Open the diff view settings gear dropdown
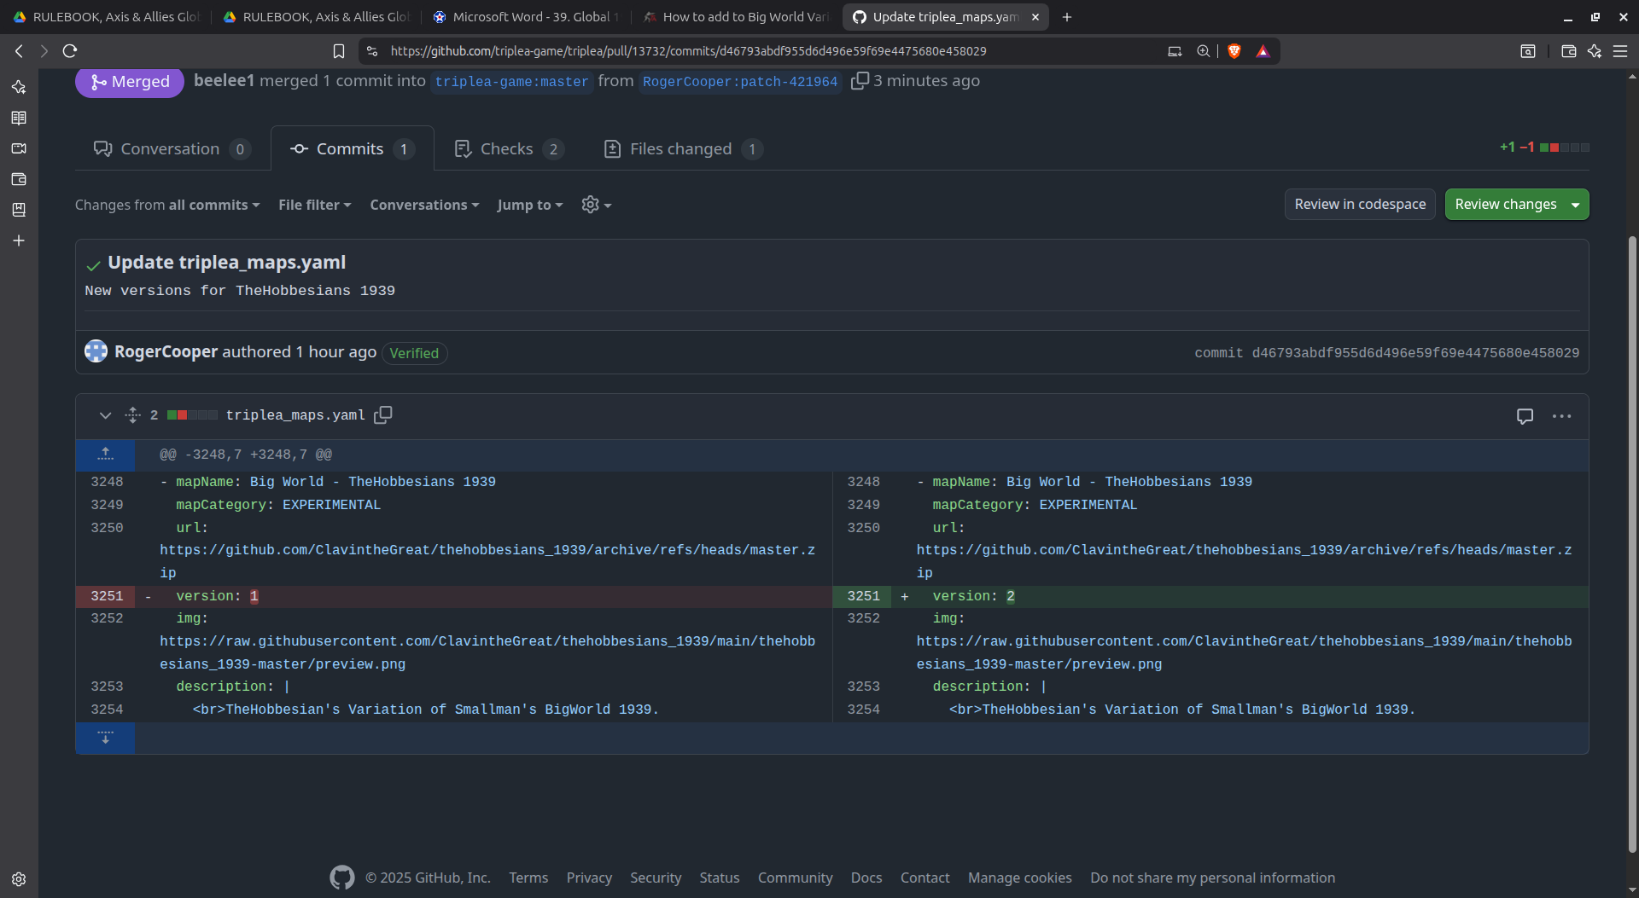The height and width of the screenshot is (898, 1639). click(596, 205)
